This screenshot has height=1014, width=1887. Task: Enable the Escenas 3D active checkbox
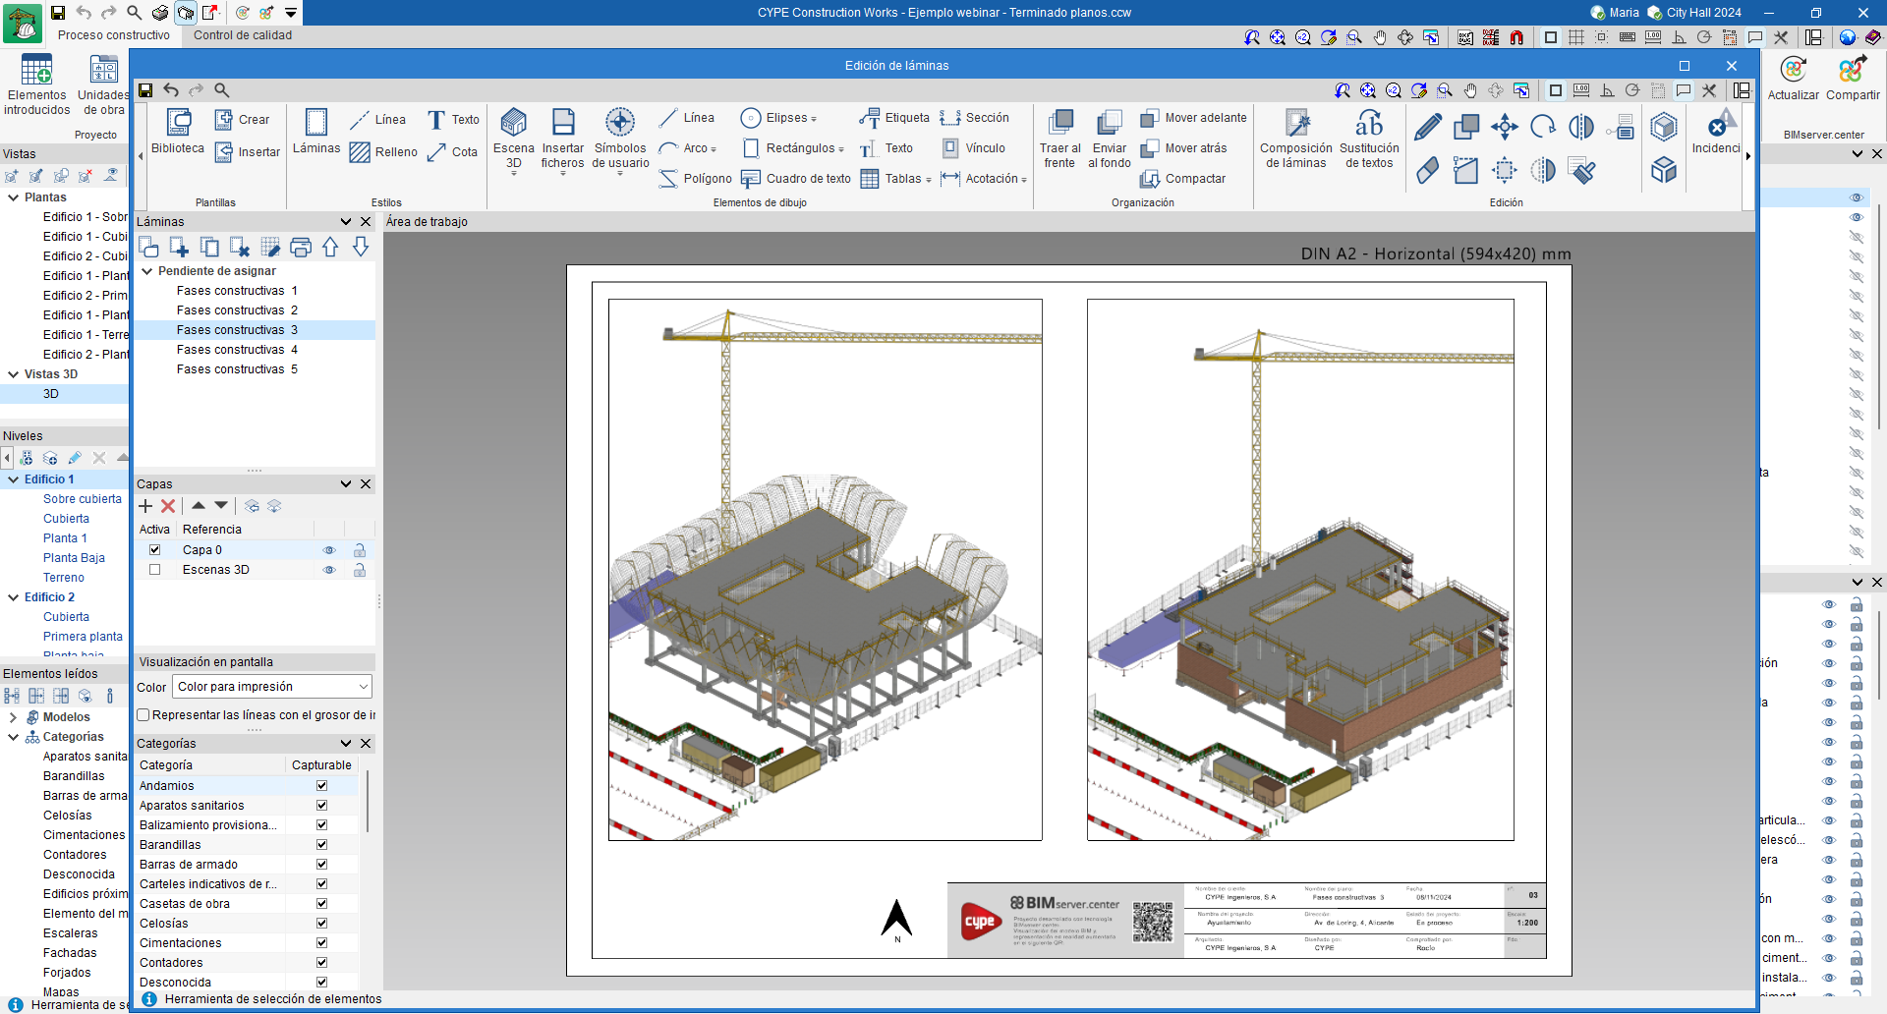(154, 570)
